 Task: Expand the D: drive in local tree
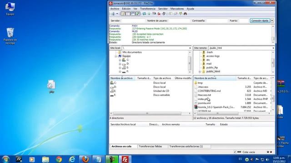click(120, 64)
